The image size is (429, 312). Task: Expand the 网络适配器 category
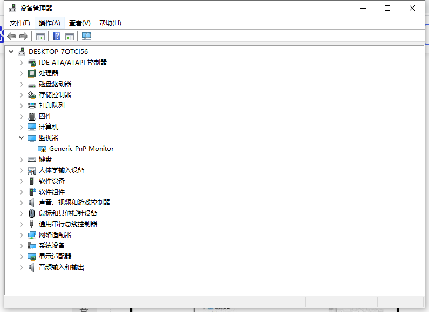tap(22, 235)
